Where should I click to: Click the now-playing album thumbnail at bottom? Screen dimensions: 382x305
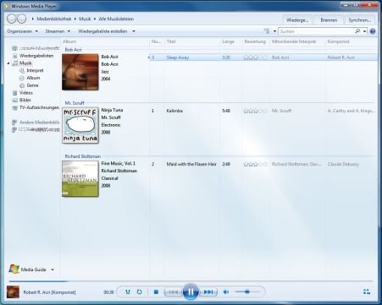pyautogui.click(x=13, y=291)
